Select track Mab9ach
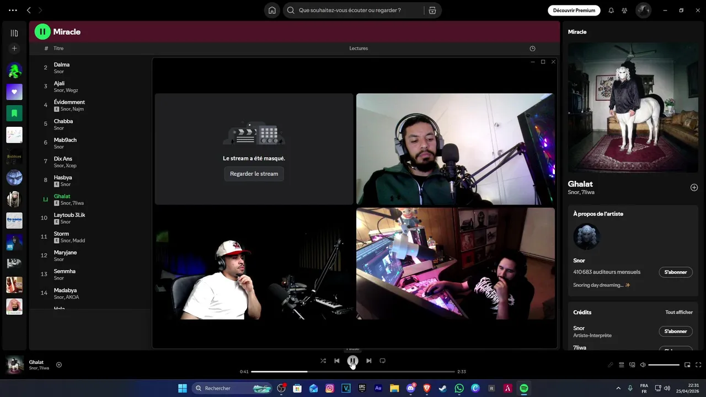The height and width of the screenshot is (397, 706). click(x=65, y=140)
